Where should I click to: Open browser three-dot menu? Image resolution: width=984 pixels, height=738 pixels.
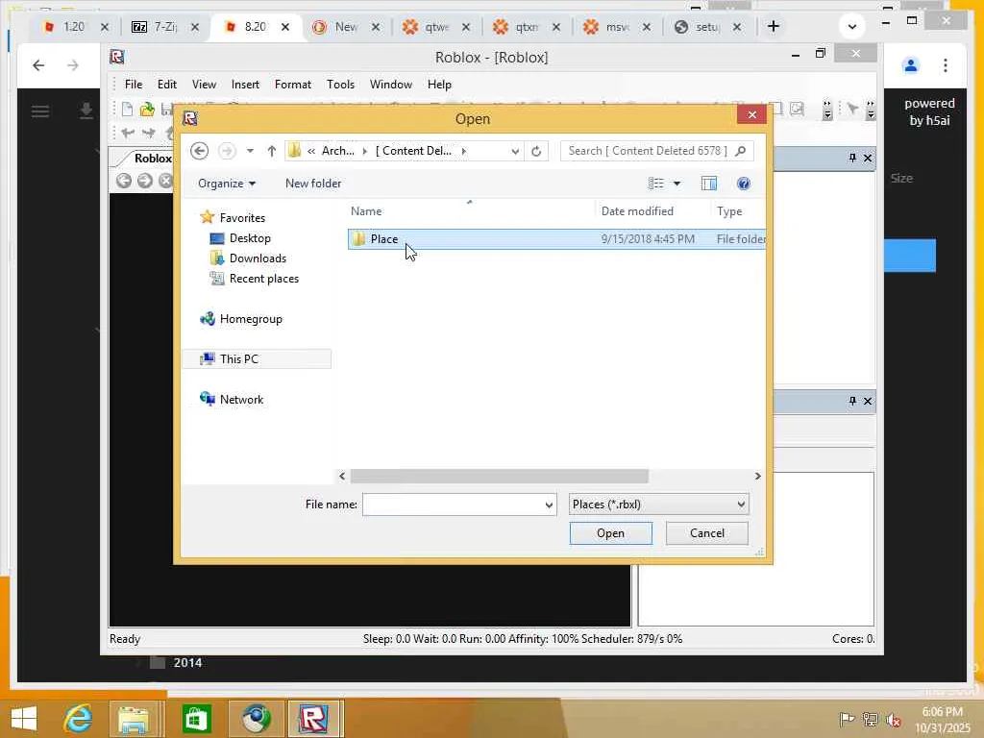pyautogui.click(x=946, y=65)
